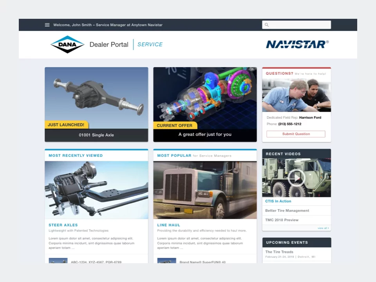This screenshot has width=376, height=282.
Task: Click view all videos link
Action: click(323, 228)
